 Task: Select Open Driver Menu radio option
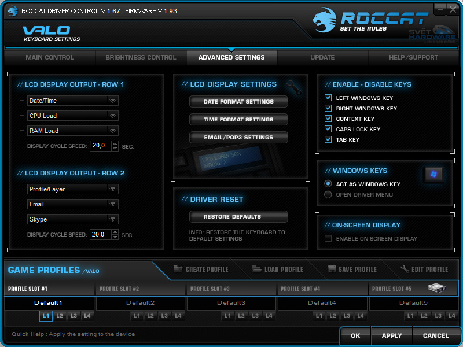coord(328,195)
